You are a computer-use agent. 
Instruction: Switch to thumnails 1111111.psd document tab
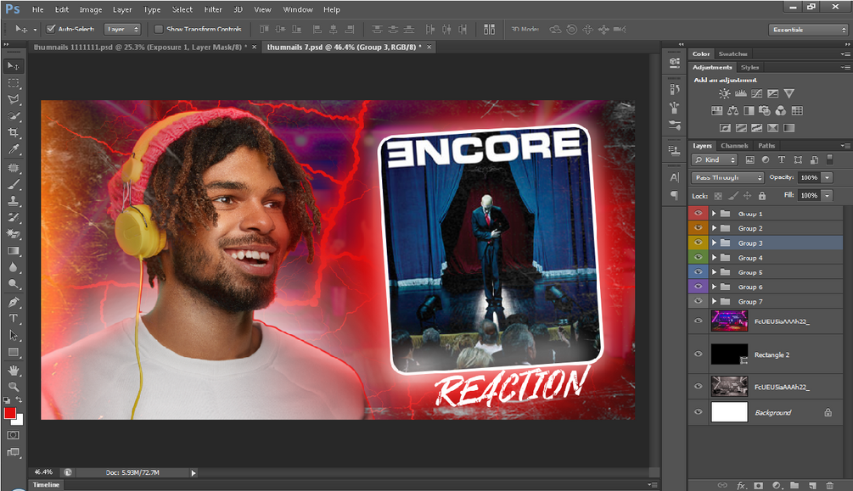[140, 47]
